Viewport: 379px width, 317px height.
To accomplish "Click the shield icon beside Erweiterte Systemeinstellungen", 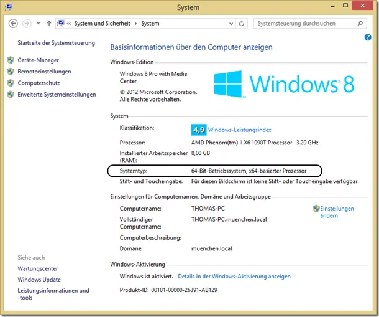I will [x=11, y=95].
